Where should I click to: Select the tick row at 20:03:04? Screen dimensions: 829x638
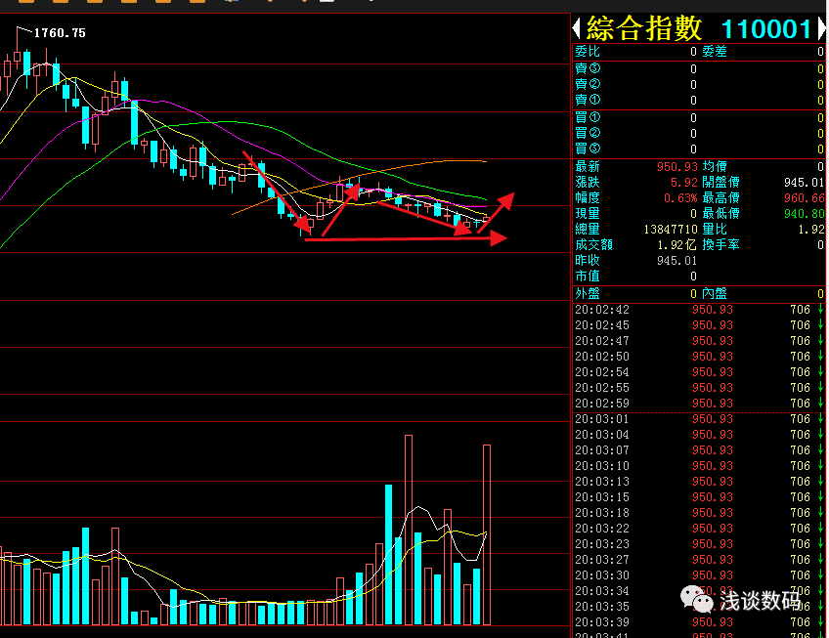pos(699,435)
